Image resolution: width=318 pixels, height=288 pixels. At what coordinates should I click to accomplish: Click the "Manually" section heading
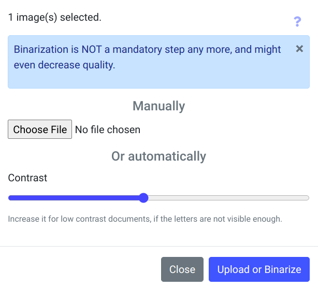(158, 106)
